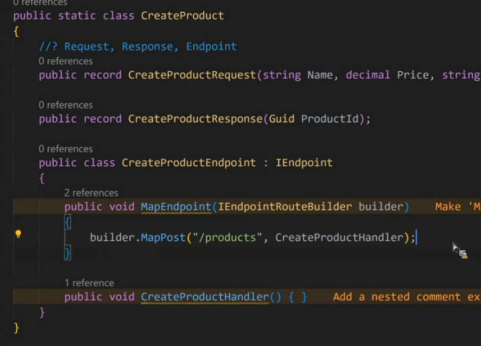Click the Price parameter in CreateProductRequest

pos(413,75)
